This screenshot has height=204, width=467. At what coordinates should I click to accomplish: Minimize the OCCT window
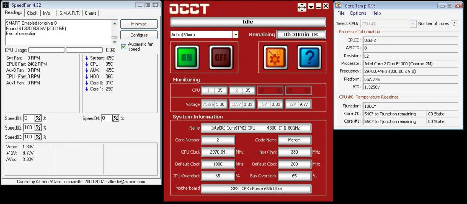pyautogui.click(x=318, y=6)
